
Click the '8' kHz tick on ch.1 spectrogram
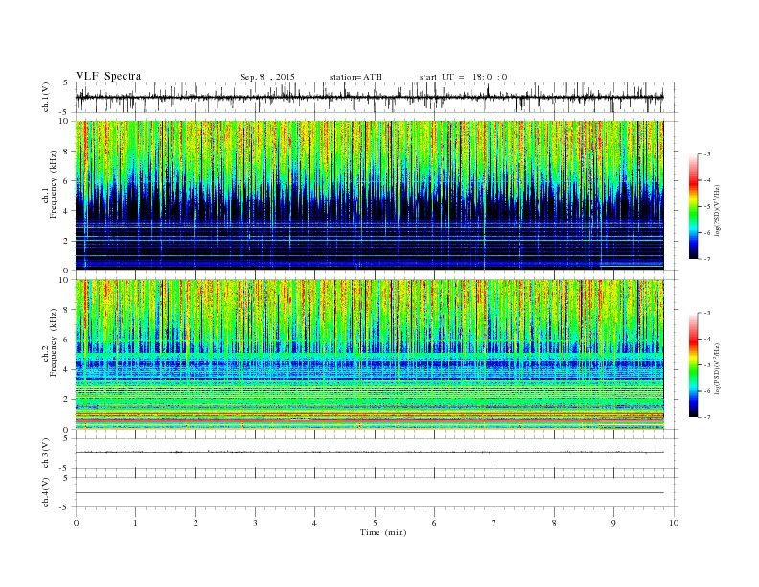[67, 152]
